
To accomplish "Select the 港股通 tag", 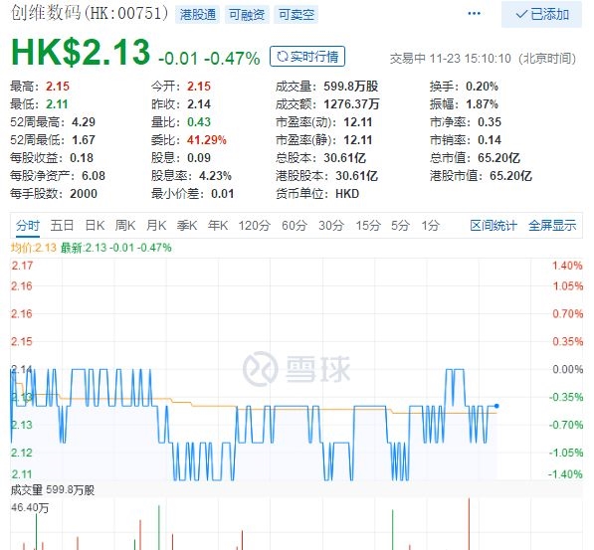I will coord(197,15).
